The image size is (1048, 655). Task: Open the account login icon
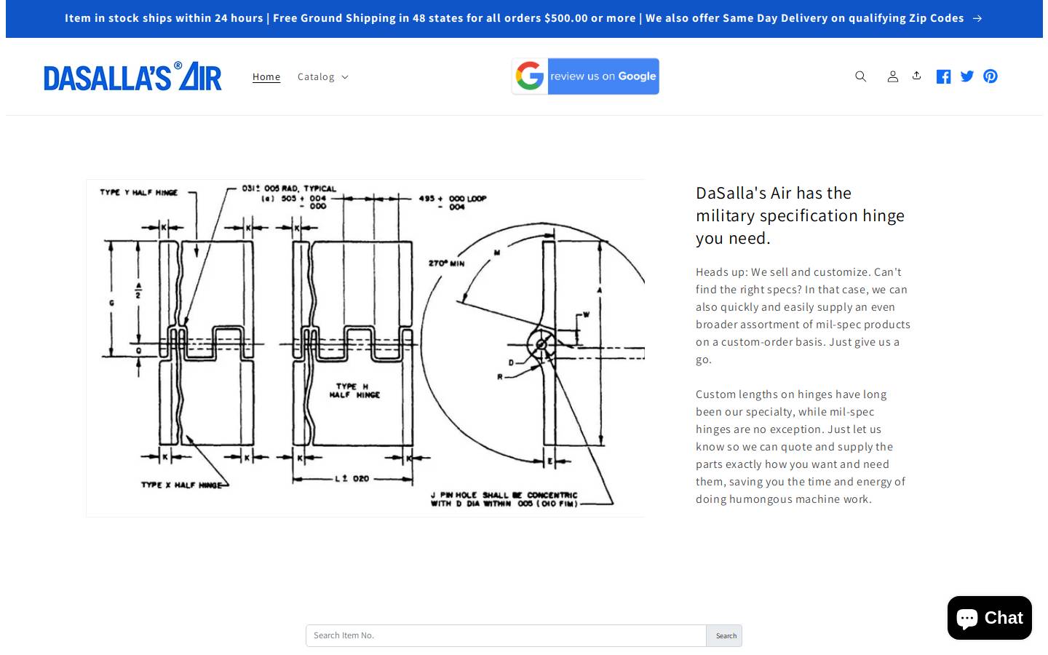(x=892, y=76)
